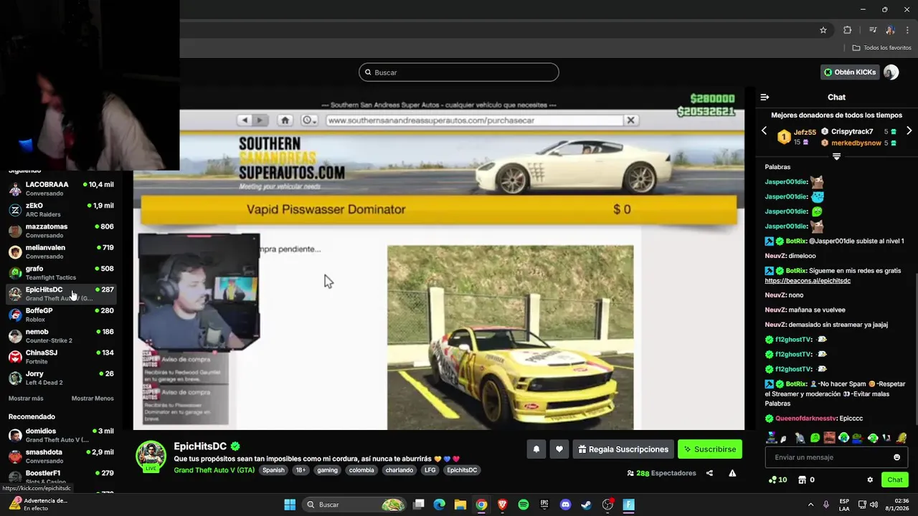Show previous top donors with left chevron
918x516 pixels.
click(x=764, y=131)
